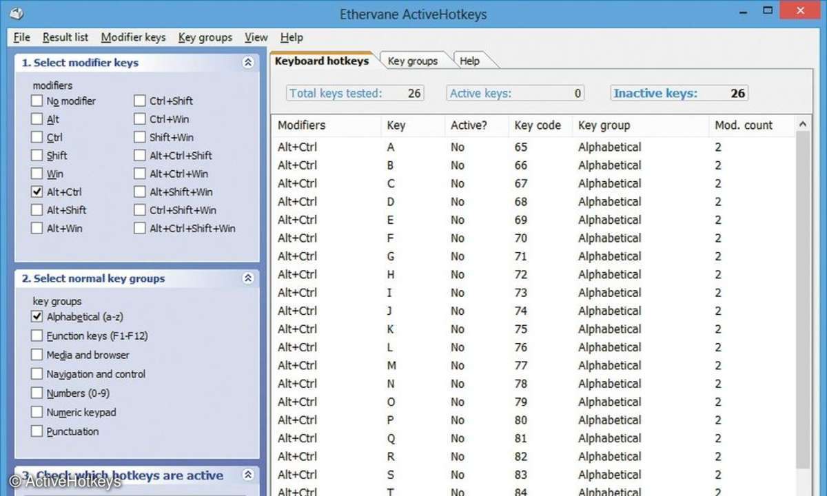Sort by the Active? column header
827x496 pixels.
click(x=477, y=125)
